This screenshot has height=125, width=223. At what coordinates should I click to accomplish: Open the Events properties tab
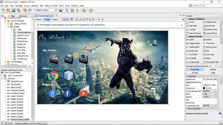(x=195, y=73)
